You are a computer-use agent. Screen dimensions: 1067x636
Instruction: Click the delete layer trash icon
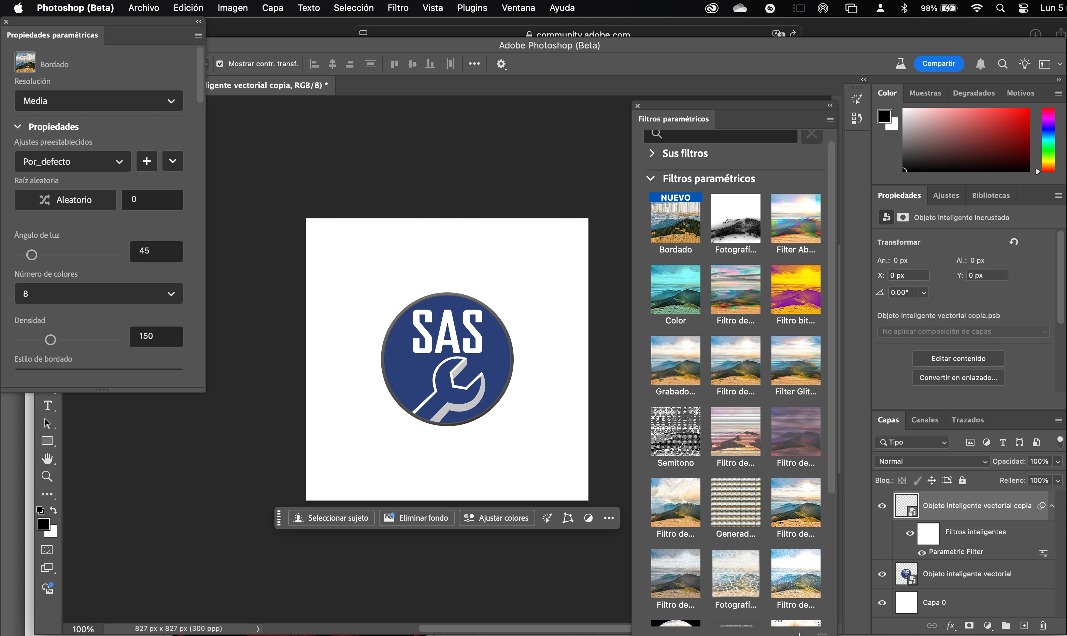(x=1042, y=625)
